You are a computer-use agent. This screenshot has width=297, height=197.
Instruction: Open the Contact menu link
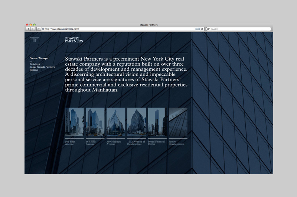[34, 70]
